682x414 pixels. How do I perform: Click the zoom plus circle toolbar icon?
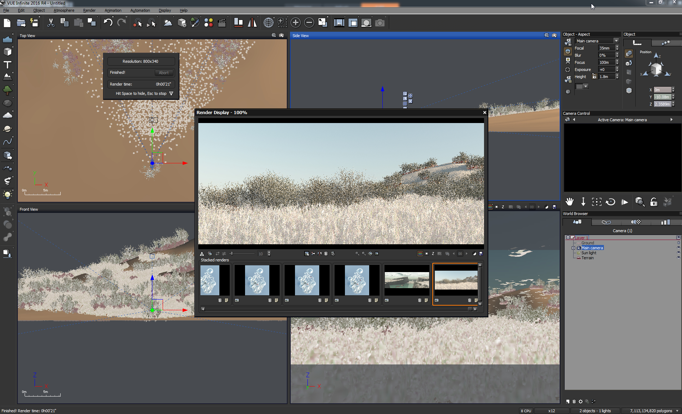(x=295, y=23)
